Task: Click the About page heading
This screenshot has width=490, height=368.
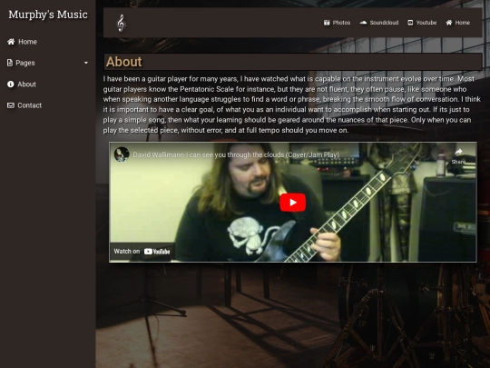Action: [123, 62]
